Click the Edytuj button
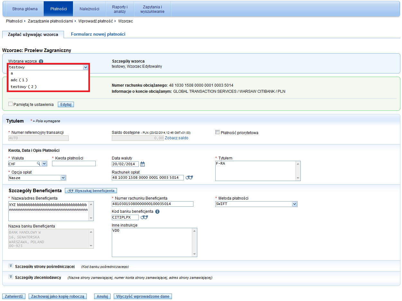This screenshot has width=402, height=301. coord(66,104)
